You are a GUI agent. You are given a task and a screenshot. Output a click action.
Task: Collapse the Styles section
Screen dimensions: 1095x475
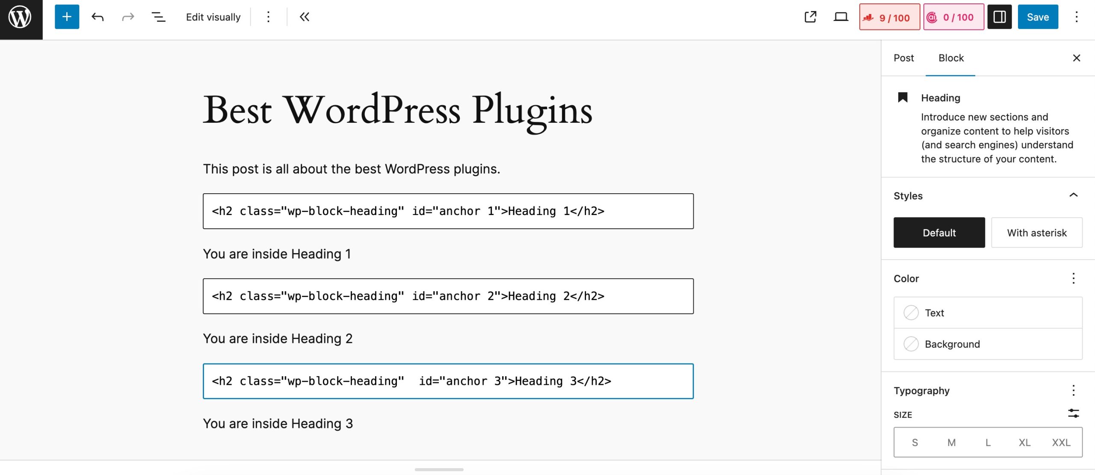pos(1074,195)
